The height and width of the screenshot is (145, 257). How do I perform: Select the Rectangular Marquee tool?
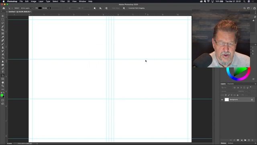tap(3, 20)
